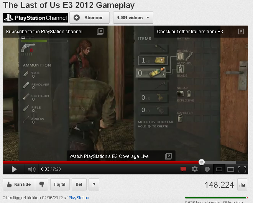Click the video title The Last of Us E3 2012 Gameplay
This screenshot has width=253, height=203.
pyautogui.click(x=69, y=5)
